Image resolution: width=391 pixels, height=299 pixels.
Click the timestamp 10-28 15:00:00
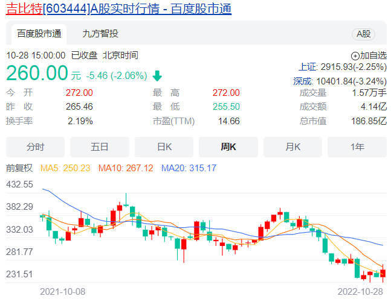[36, 55]
